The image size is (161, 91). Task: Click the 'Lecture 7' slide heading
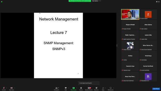(x=59, y=33)
